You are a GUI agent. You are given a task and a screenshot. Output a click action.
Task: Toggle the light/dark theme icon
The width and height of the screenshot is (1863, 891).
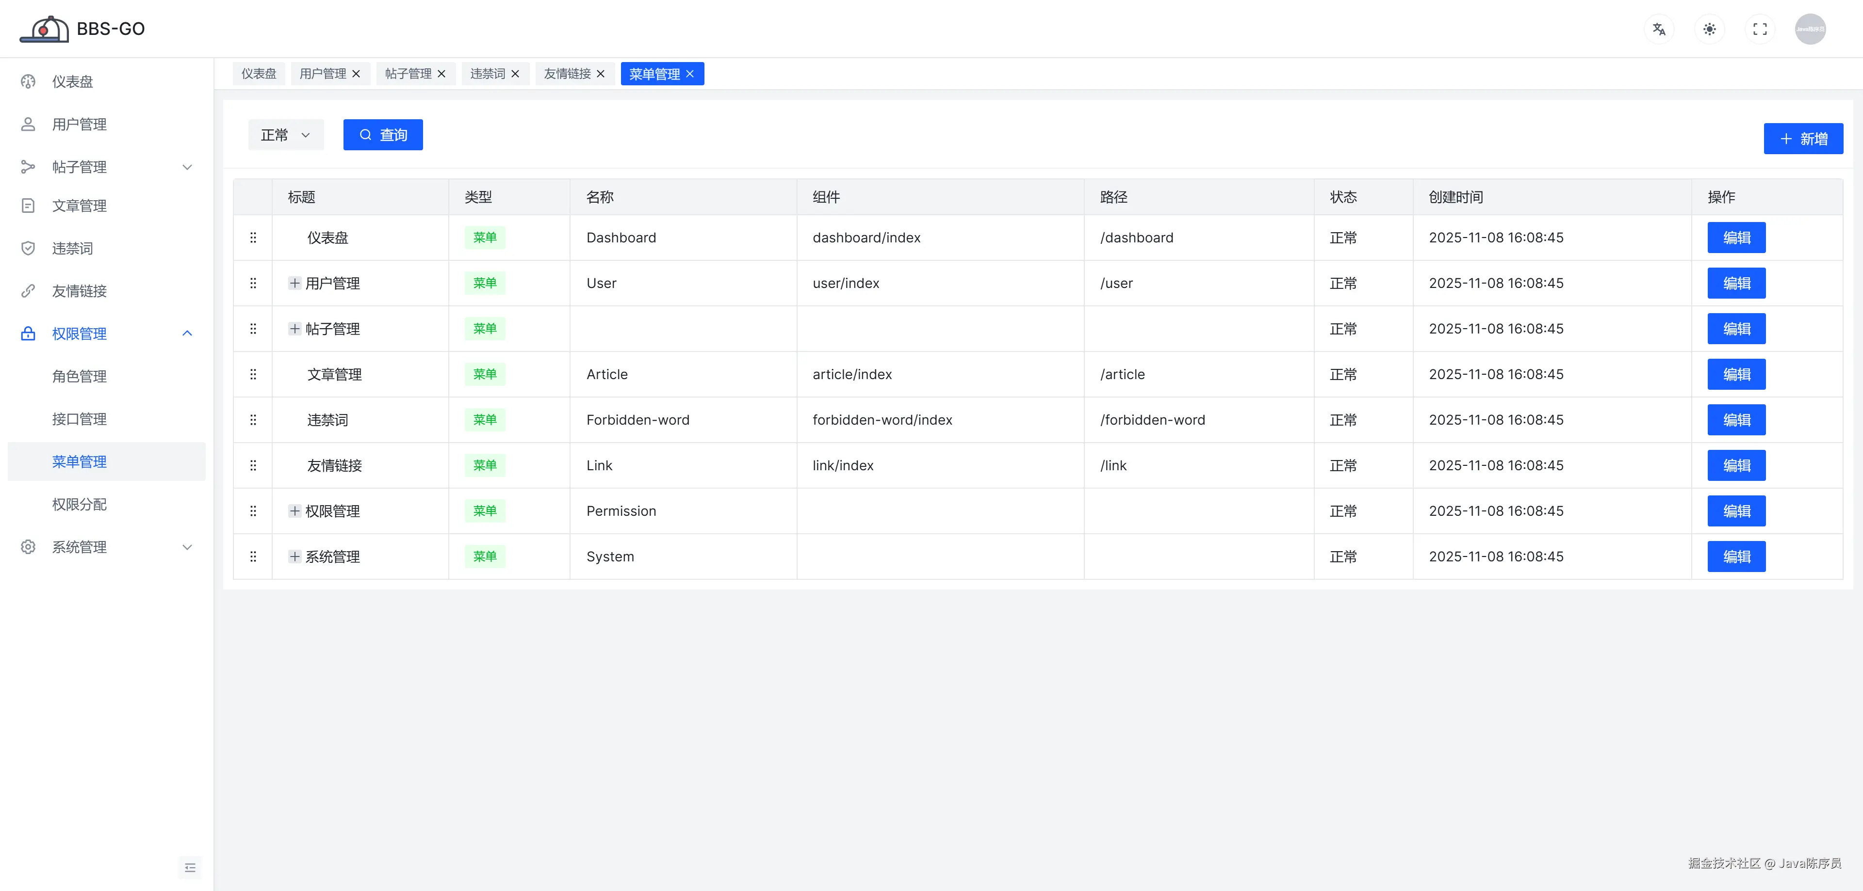tap(1709, 30)
